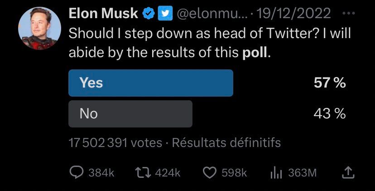Click the 17 502 391 votes count

coord(115,143)
